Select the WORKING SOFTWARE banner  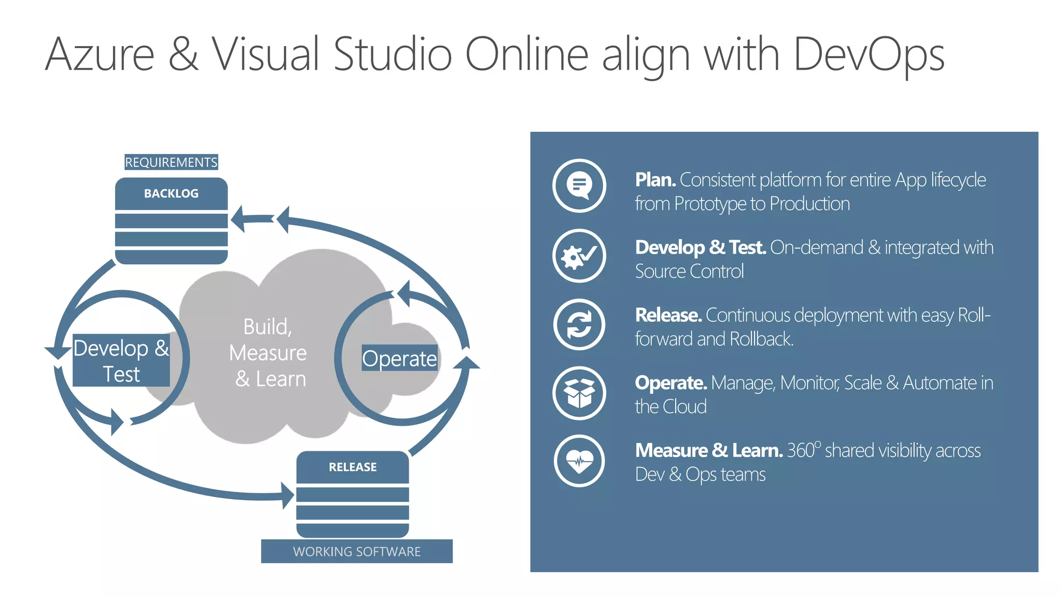point(357,551)
